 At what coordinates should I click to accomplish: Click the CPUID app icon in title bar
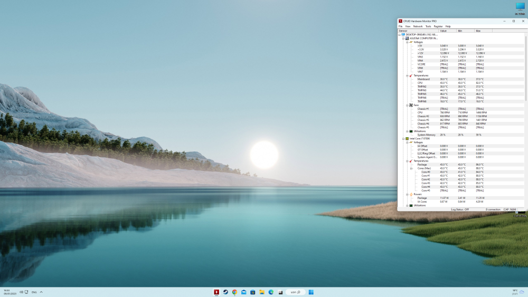point(400,21)
